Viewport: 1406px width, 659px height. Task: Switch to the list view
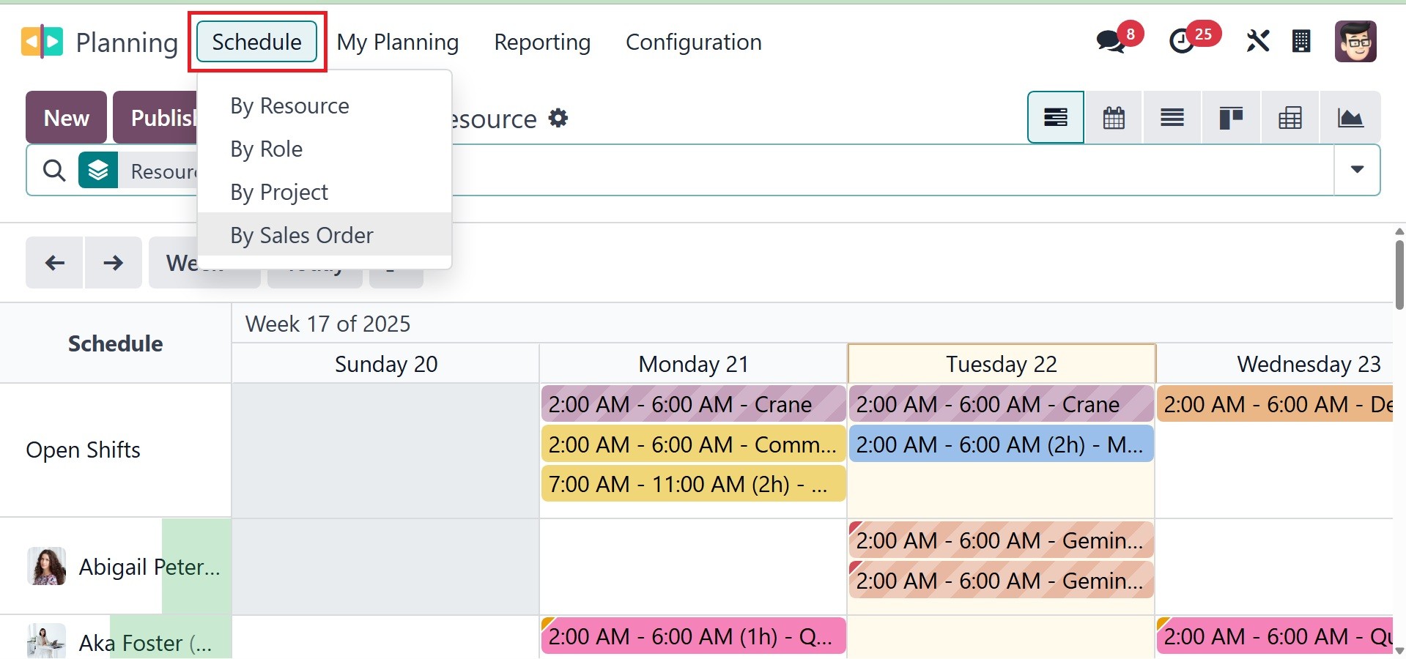point(1172,118)
